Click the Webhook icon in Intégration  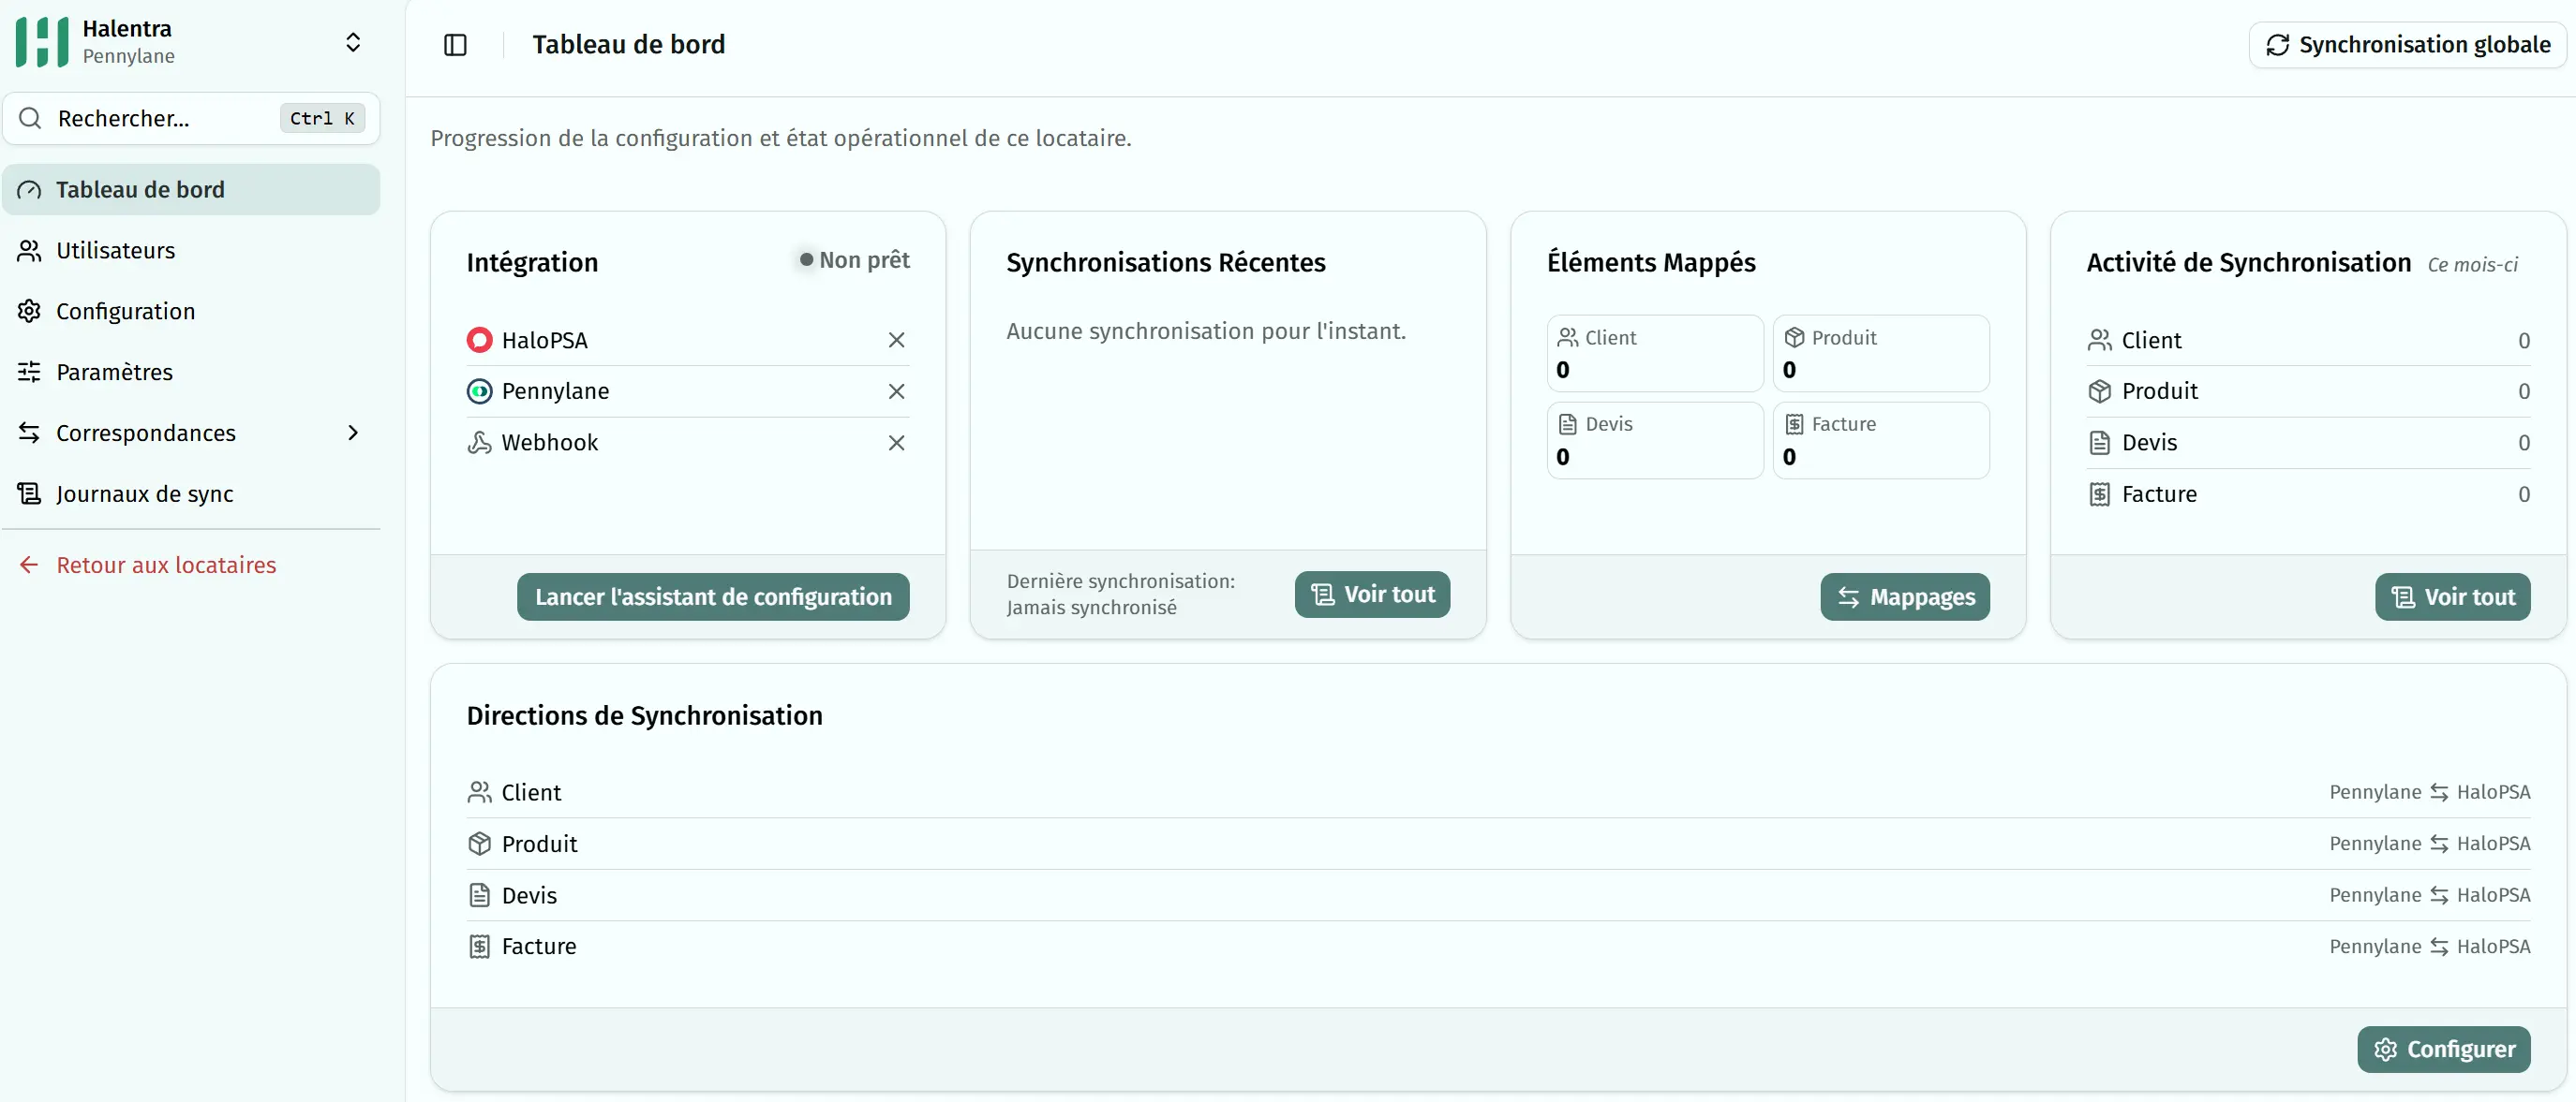(480, 442)
